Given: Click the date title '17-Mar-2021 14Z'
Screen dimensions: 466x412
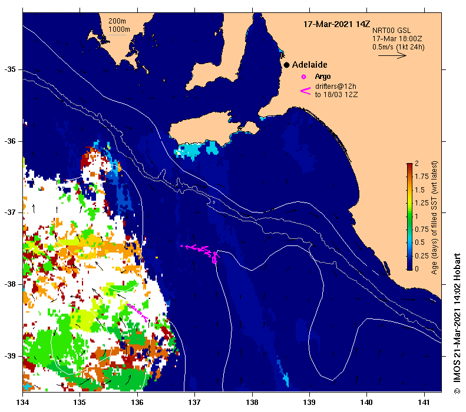Looking at the screenshot, I should coord(337,24).
